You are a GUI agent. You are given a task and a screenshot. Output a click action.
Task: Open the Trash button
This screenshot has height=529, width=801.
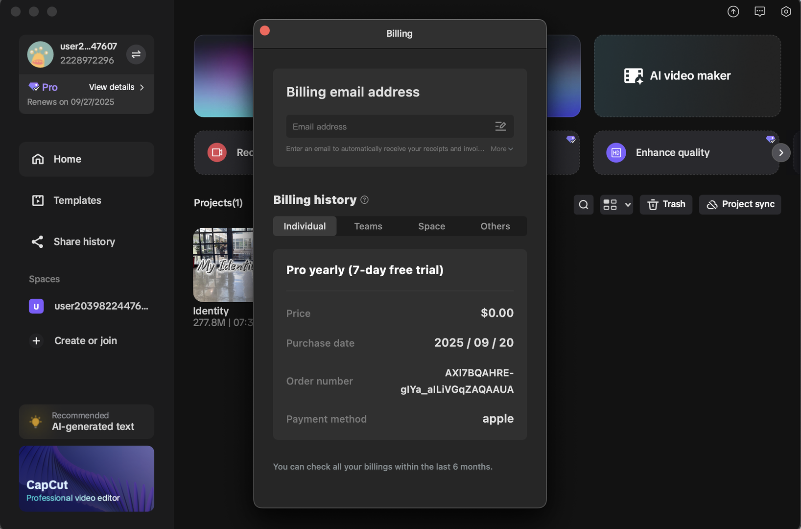[666, 205]
